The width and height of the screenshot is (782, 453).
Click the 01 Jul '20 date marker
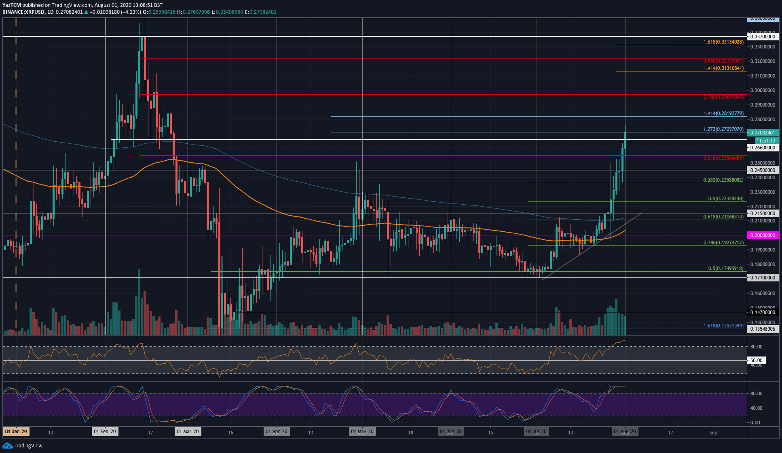(x=536, y=432)
